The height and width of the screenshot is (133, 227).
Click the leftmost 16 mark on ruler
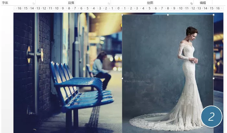tap(19, 8)
